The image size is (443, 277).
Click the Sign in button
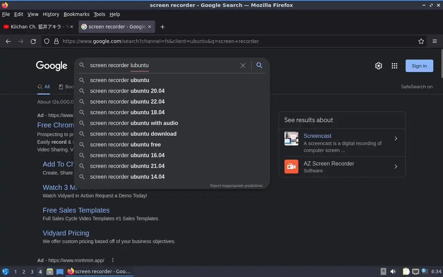419,66
